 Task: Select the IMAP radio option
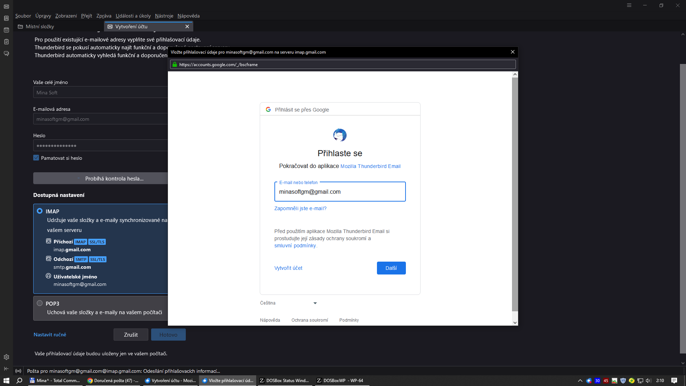40,211
